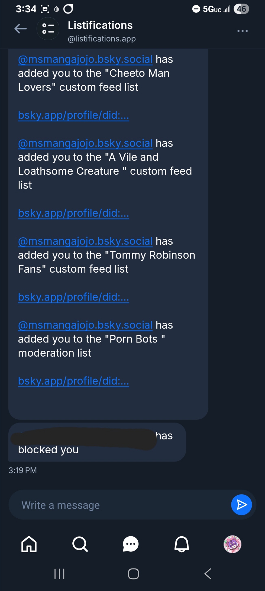Open profile link below 'Cheeto Man Lovers'
Image resolution: width=265 pixels, height=591 pixels.
(x=74, y=115)
